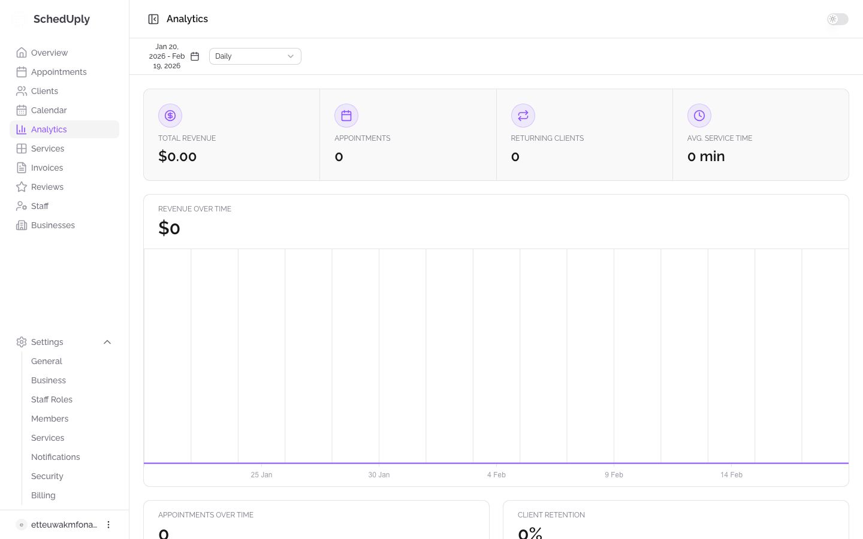This screenshot has width=863, height=539.
Task: Open Billing settings
Action: pos(43,495)
